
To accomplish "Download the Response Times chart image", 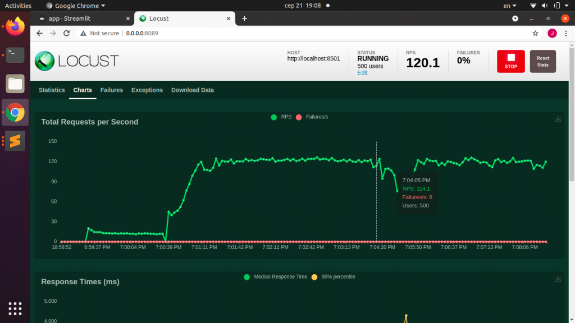I will click(x=558, y=279).
